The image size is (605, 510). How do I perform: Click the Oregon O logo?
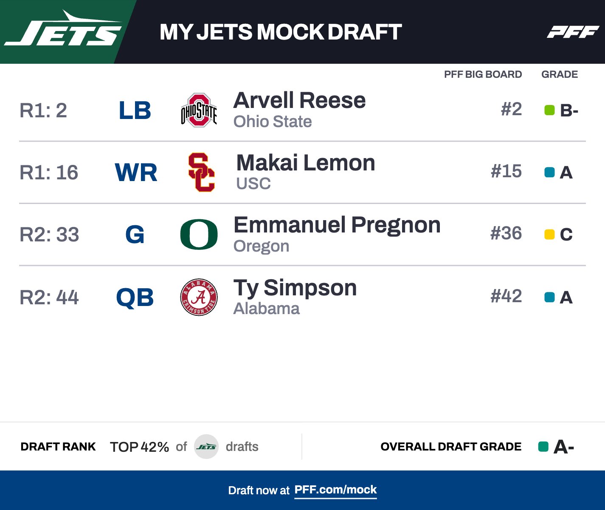point(199,234)
